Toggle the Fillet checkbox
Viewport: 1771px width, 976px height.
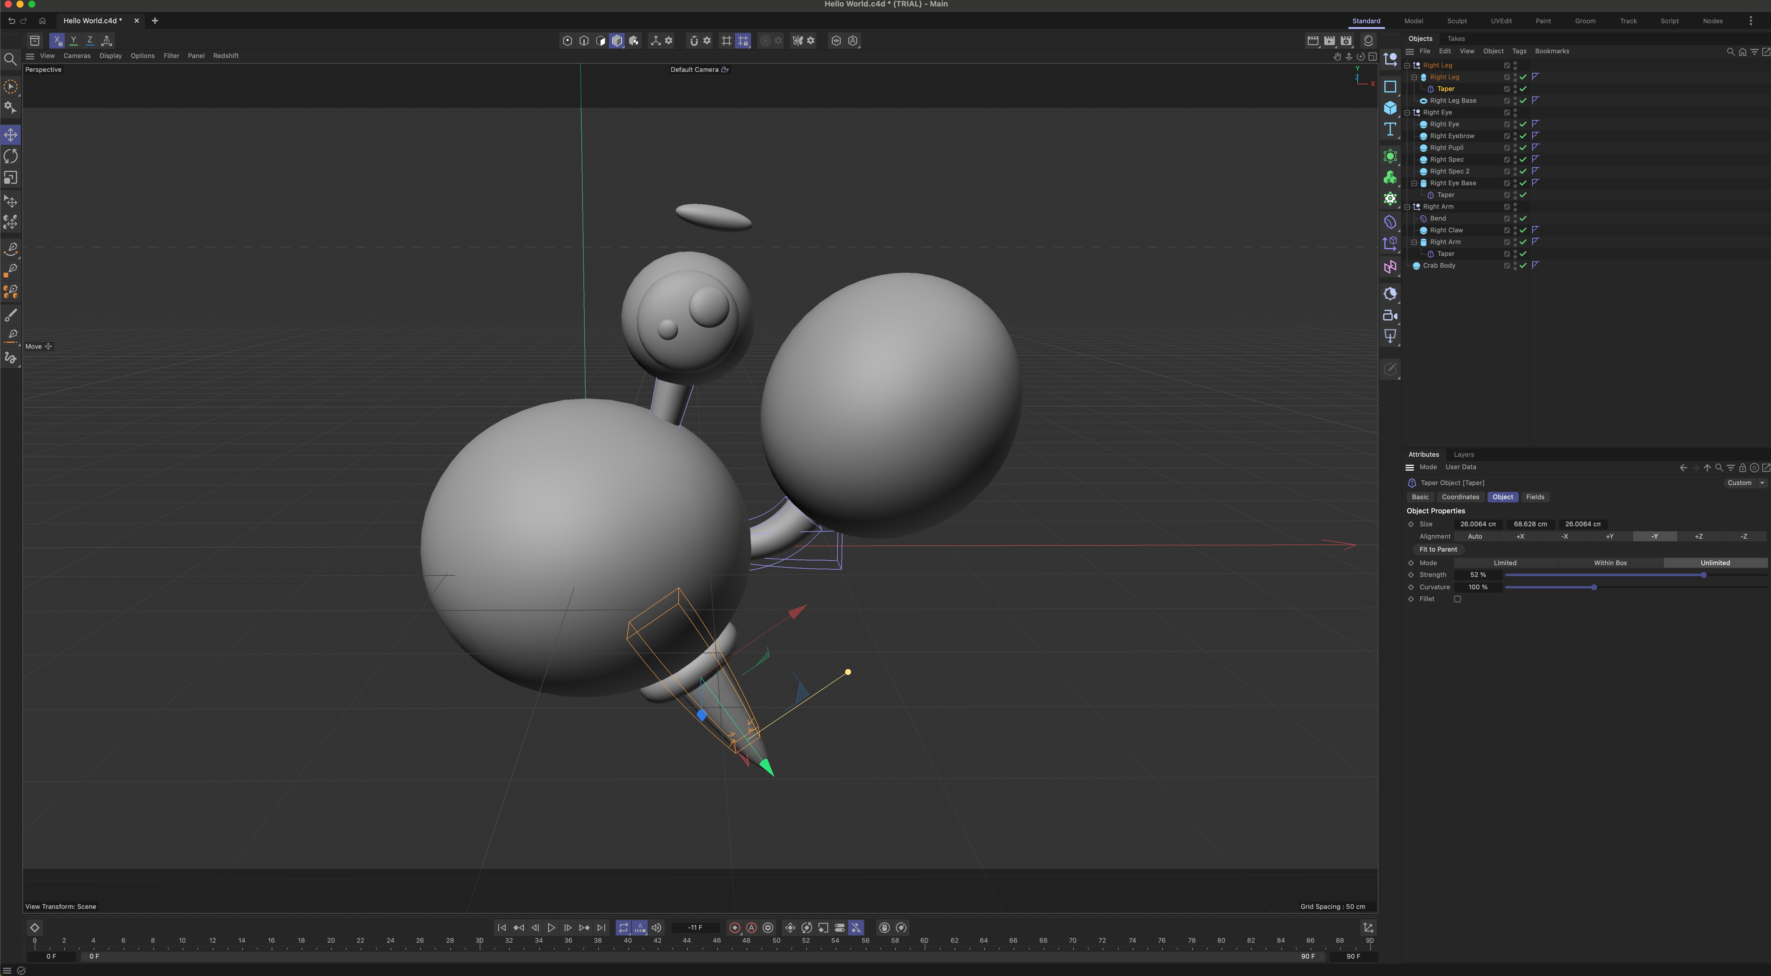click(1457, 599)
